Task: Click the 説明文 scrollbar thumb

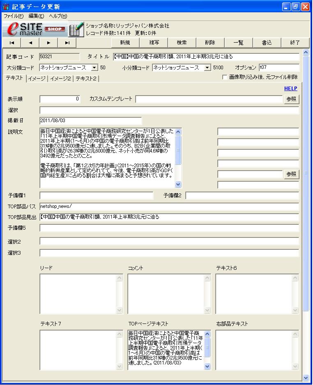Action: pos(178,150)
